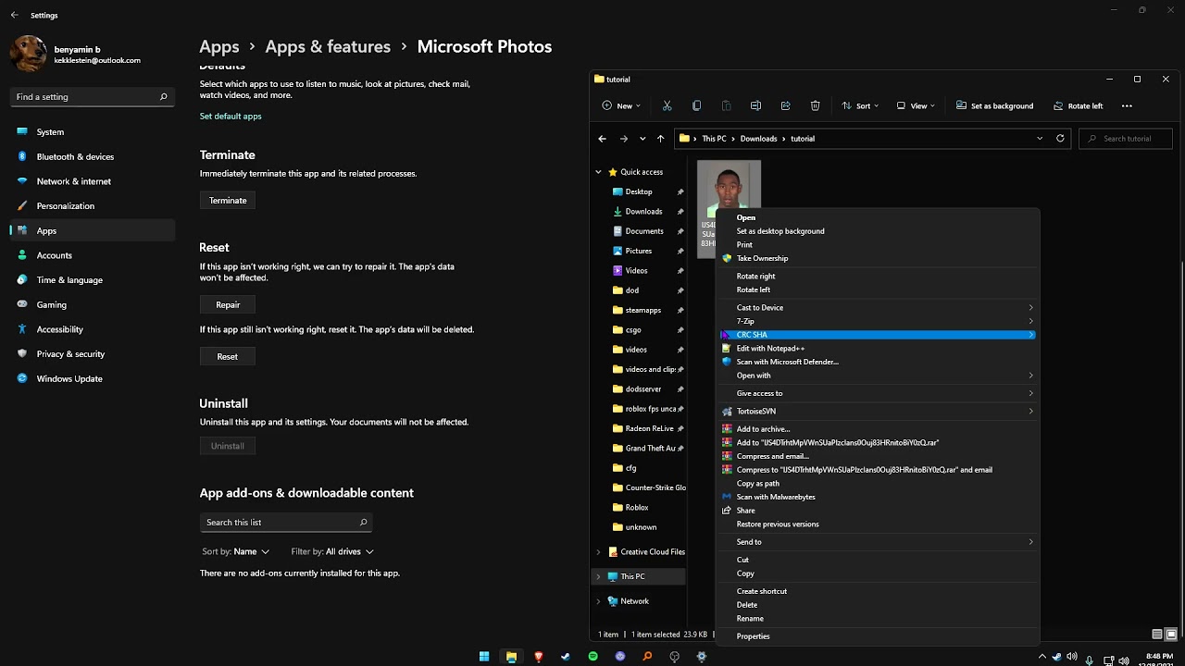Select the Downloads folder in Quick access
This screenshot has height=666, width=1185.
(x=643, y=212)
